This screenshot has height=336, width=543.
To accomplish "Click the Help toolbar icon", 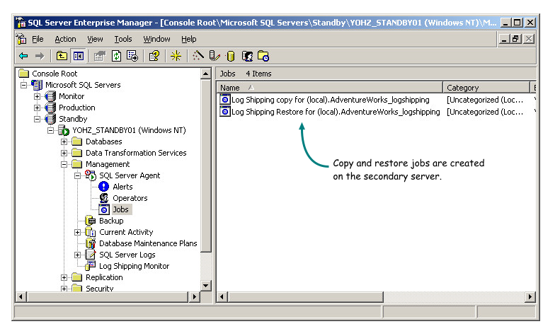I will click(x=154, y=56).
